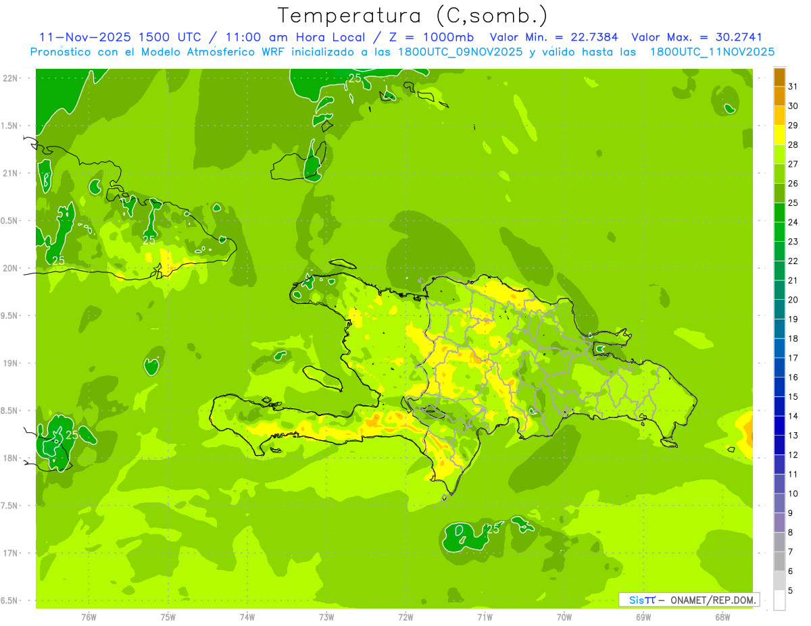Click the title 'Temperatura (C,somb.)'

click(x=412, y=16)
